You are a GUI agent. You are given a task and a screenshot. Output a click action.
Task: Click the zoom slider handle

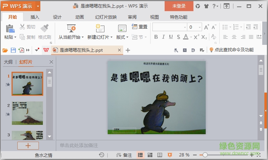pyautogui.click(x=205, y=155)
